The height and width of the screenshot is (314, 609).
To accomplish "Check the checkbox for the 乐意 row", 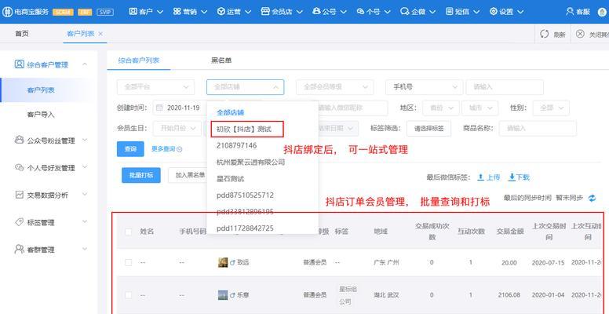I will (128, 295).
